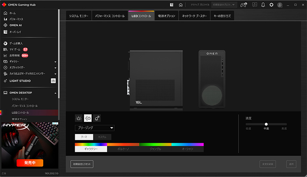Open the game controller icon in header
The height and width of the screenshot is (177, 307).
pyautogui.click(x=244, y=5)
